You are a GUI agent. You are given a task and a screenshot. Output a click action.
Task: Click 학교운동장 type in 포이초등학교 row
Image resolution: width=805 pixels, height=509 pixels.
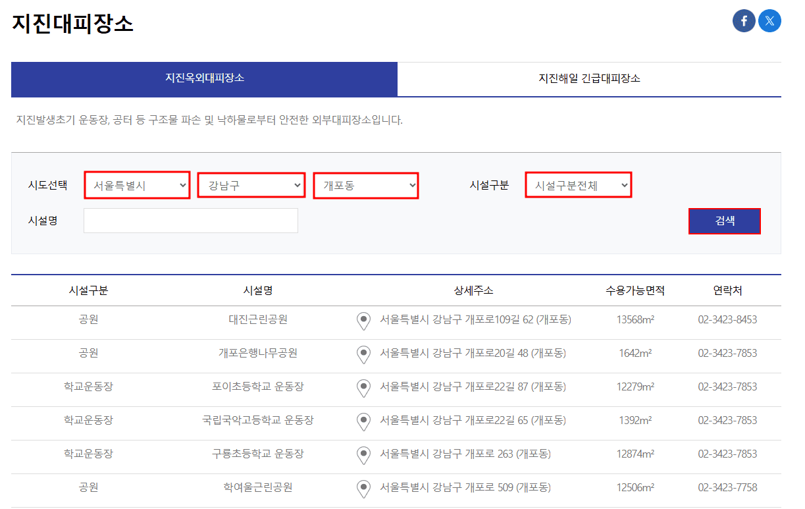88,387
